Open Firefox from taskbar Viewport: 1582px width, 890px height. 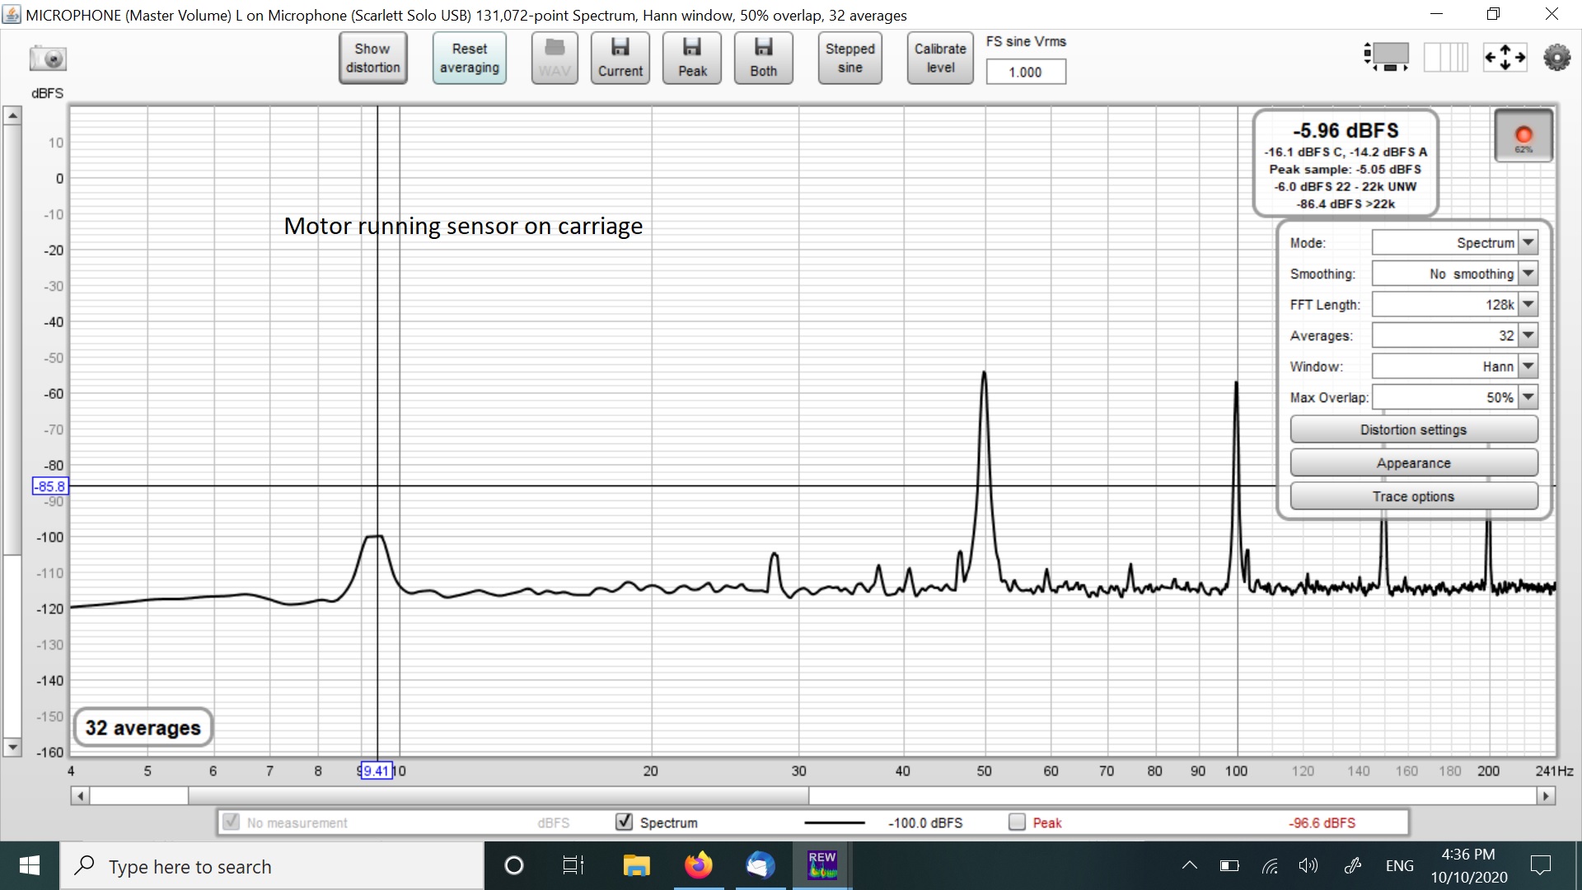coord(698,865)
